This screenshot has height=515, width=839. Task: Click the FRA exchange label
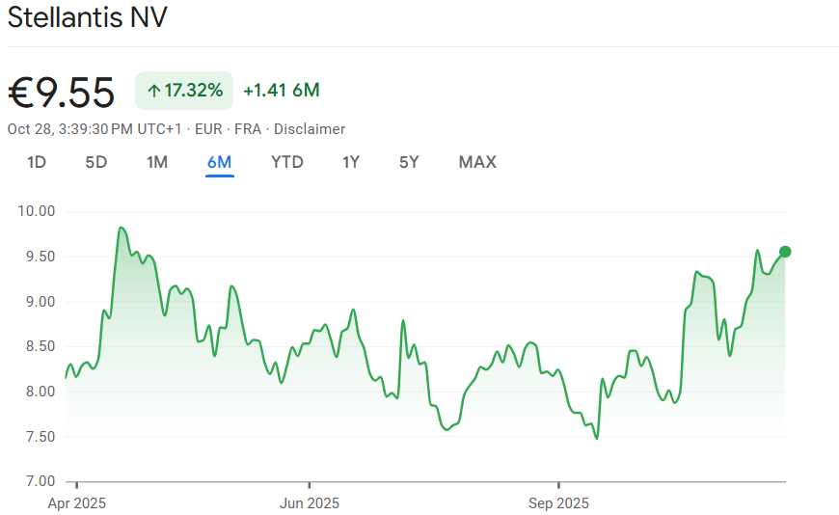[x=247, y=129]
